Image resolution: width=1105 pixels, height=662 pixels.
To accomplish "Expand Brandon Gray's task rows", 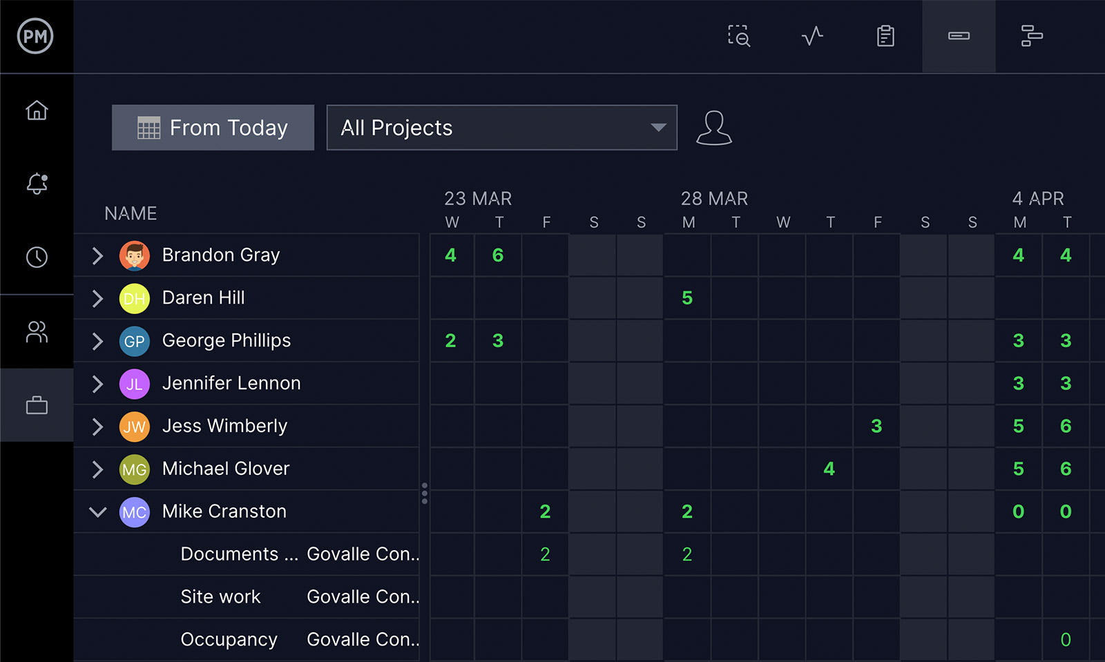I will pos(97,255).
